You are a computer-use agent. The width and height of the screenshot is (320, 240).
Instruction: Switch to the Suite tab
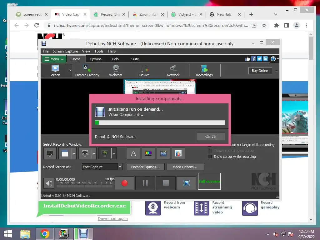(x=135, y=59)
